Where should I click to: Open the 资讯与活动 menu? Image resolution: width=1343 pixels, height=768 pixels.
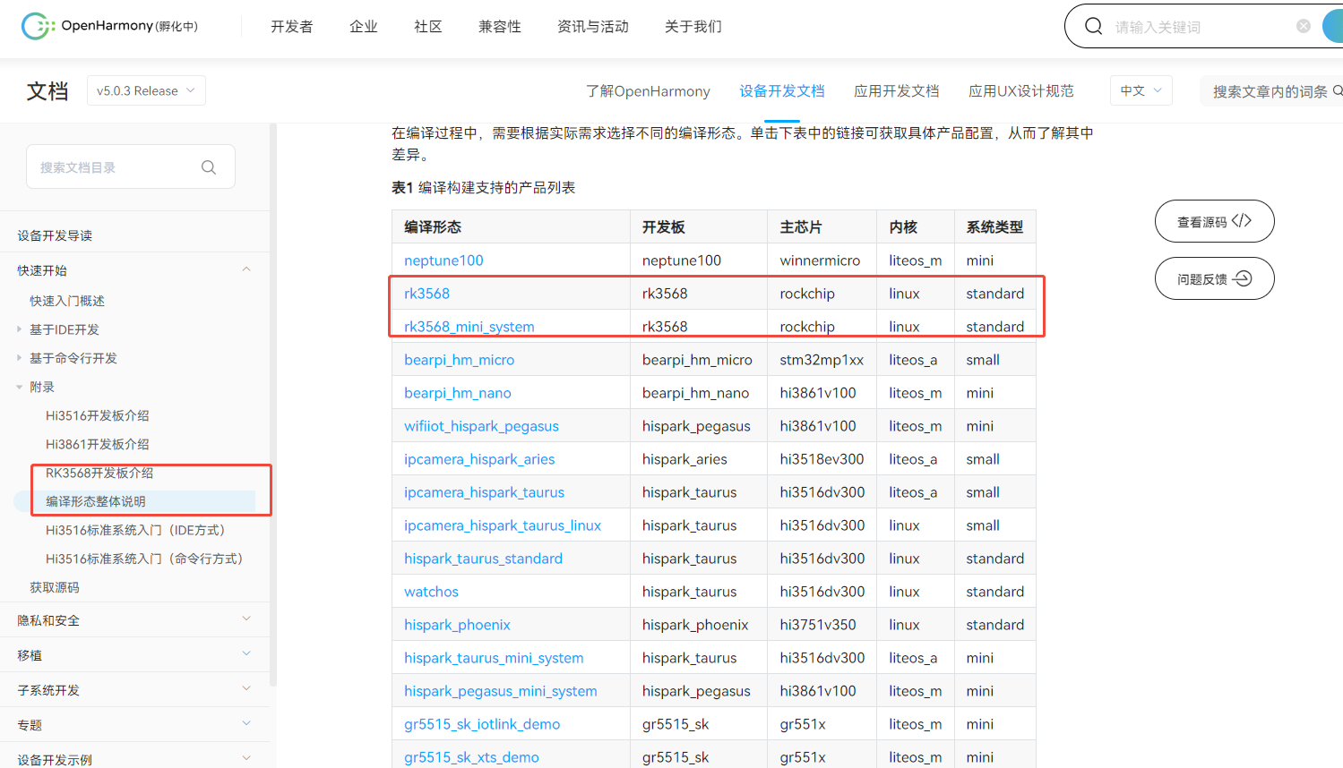[x=593, y=26]
